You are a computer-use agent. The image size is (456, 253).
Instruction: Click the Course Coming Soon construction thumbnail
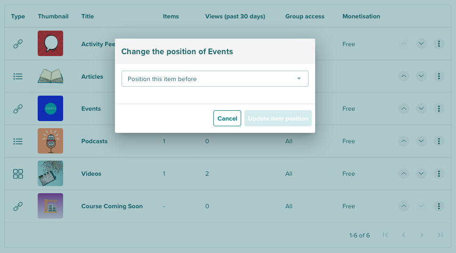tap(50, 206)
